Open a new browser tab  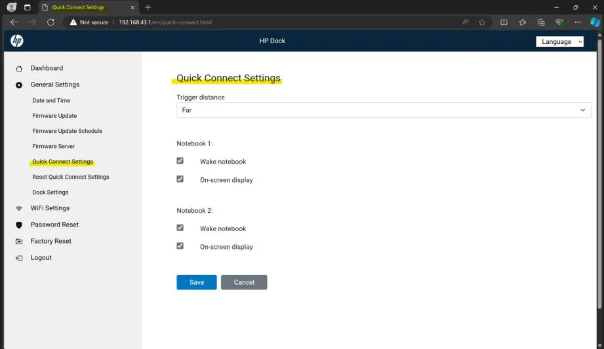pos(148,7)
